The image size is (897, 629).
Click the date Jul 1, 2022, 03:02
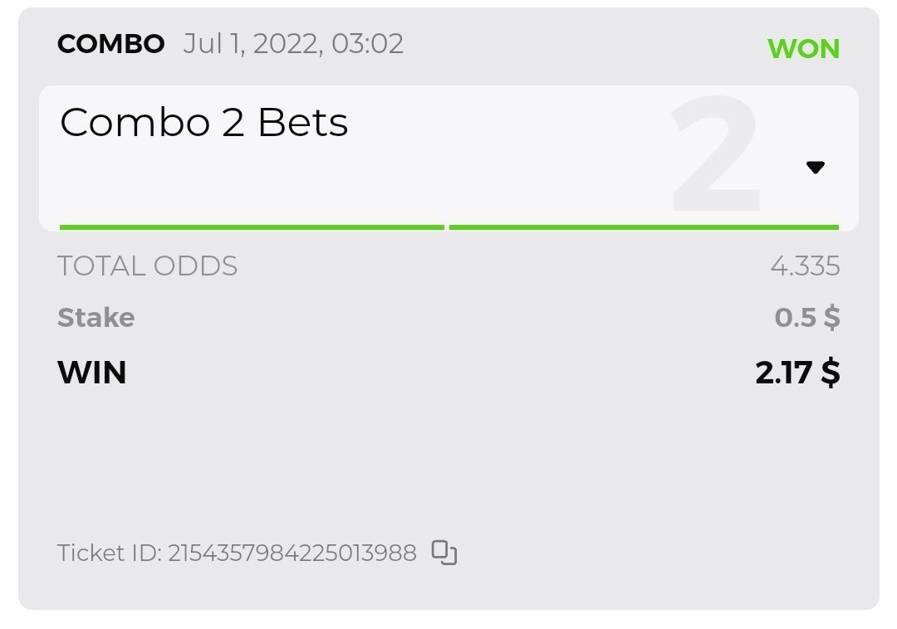[293, 44]
